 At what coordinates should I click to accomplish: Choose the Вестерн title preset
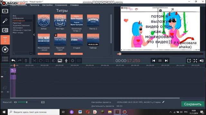60,20
